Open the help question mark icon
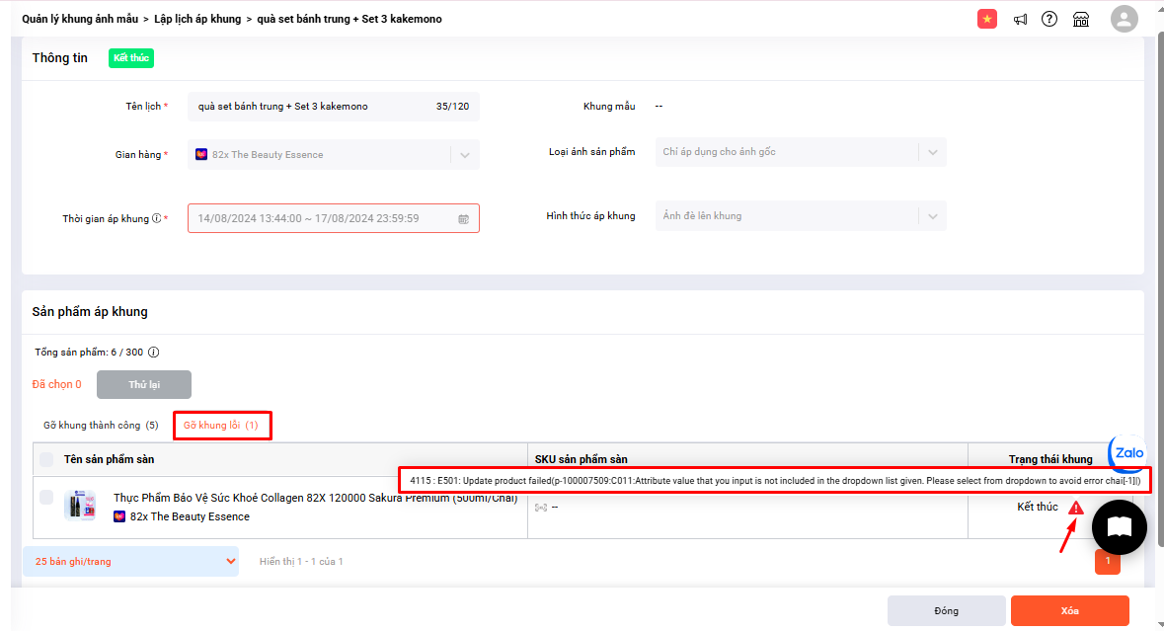Image resolution: width=1164 pixels, height=631 pixels. click(1049, 19)
